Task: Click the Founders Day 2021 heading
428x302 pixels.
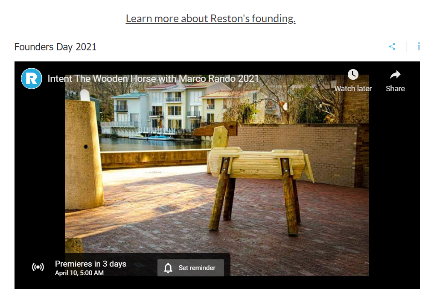Action: 55,47
